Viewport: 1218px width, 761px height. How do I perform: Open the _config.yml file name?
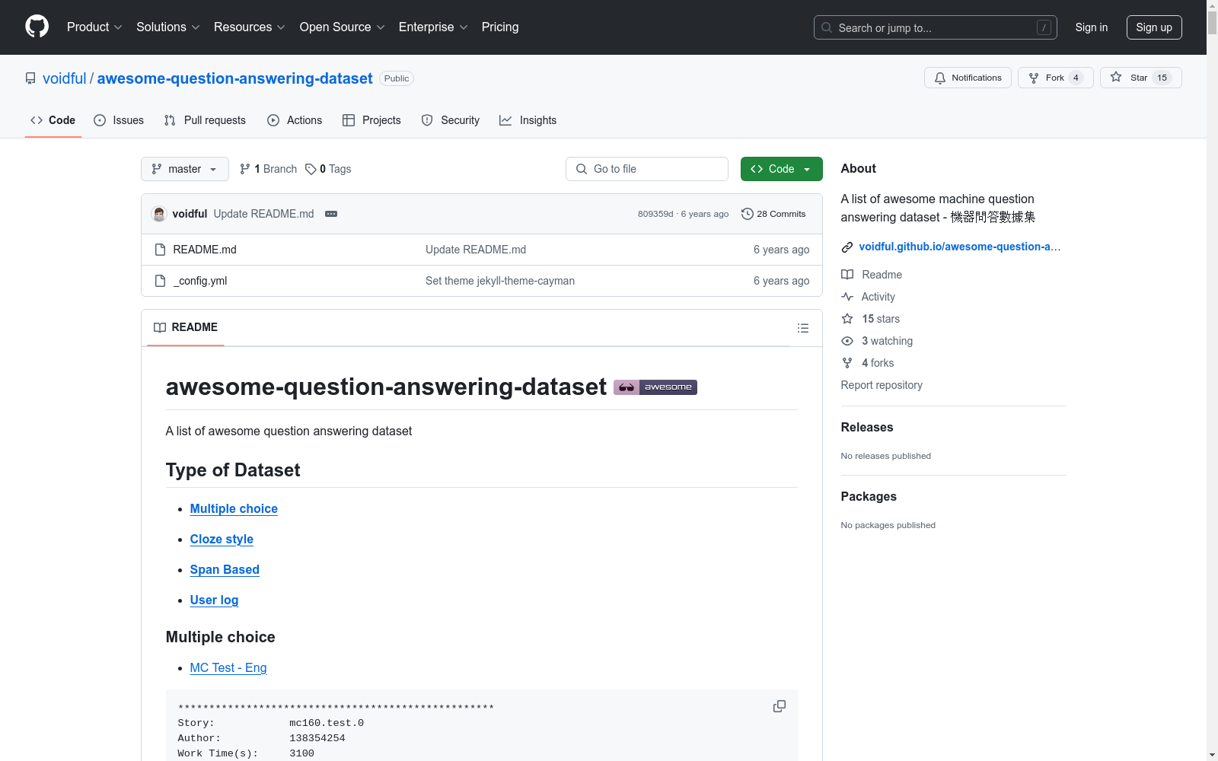(x=200, y=281)
